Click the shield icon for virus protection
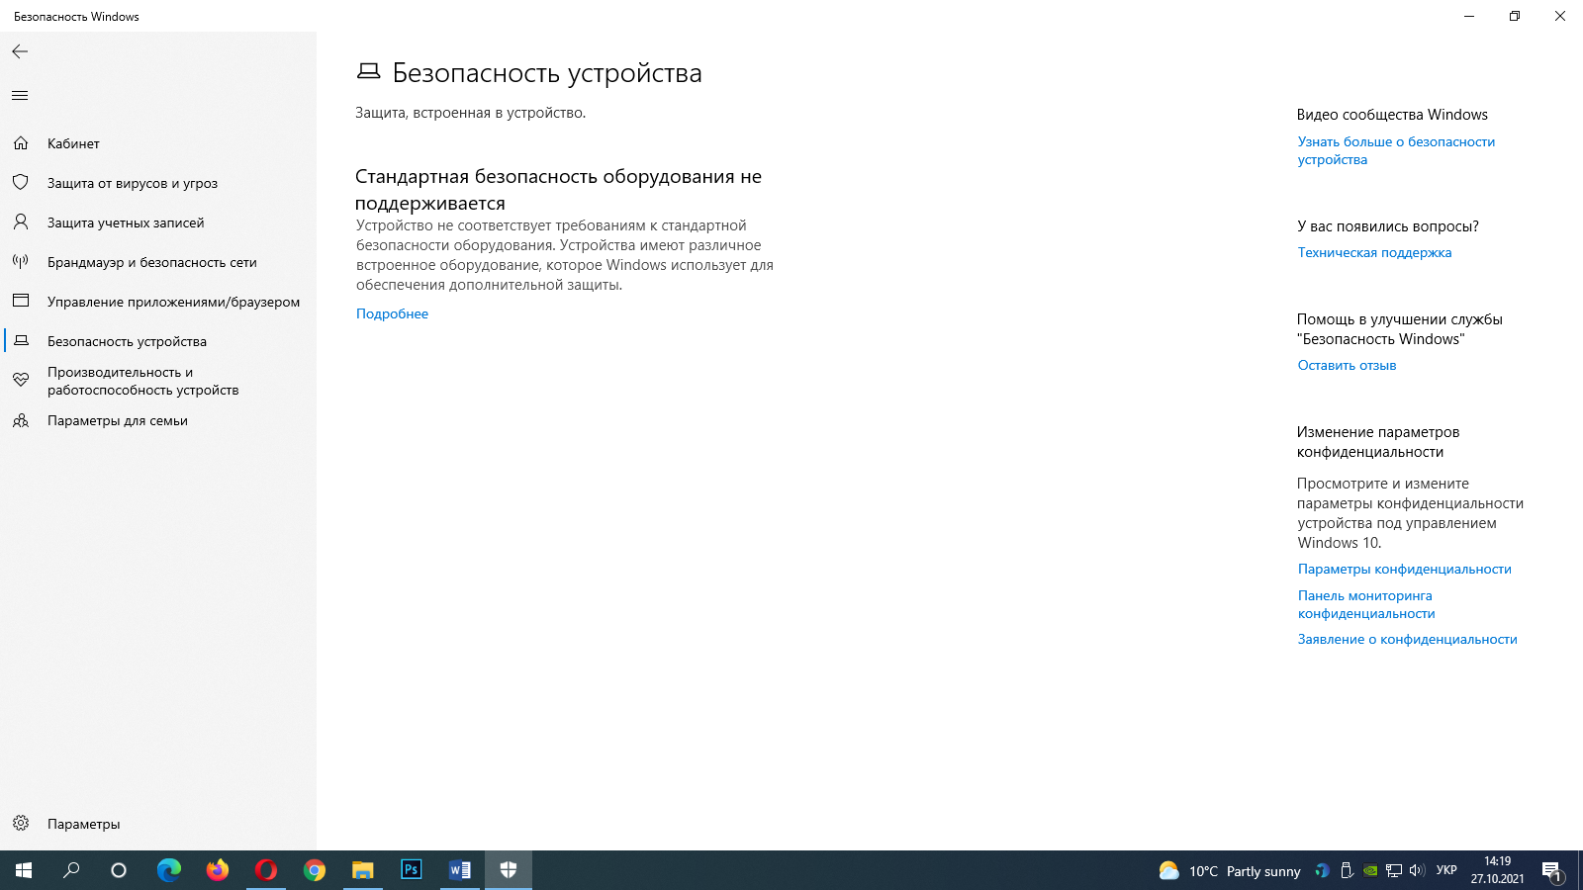Viewport: 1583px width, 890px height. click(x=21, y=183)
